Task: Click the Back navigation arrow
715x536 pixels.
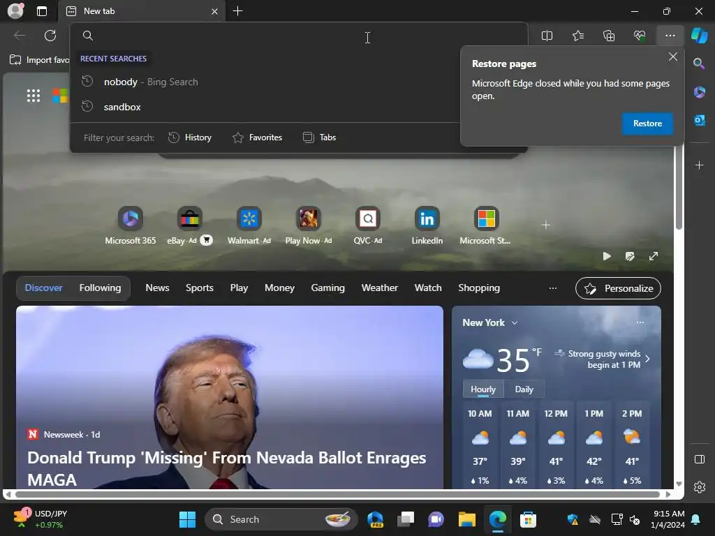Action: (19, 36)
